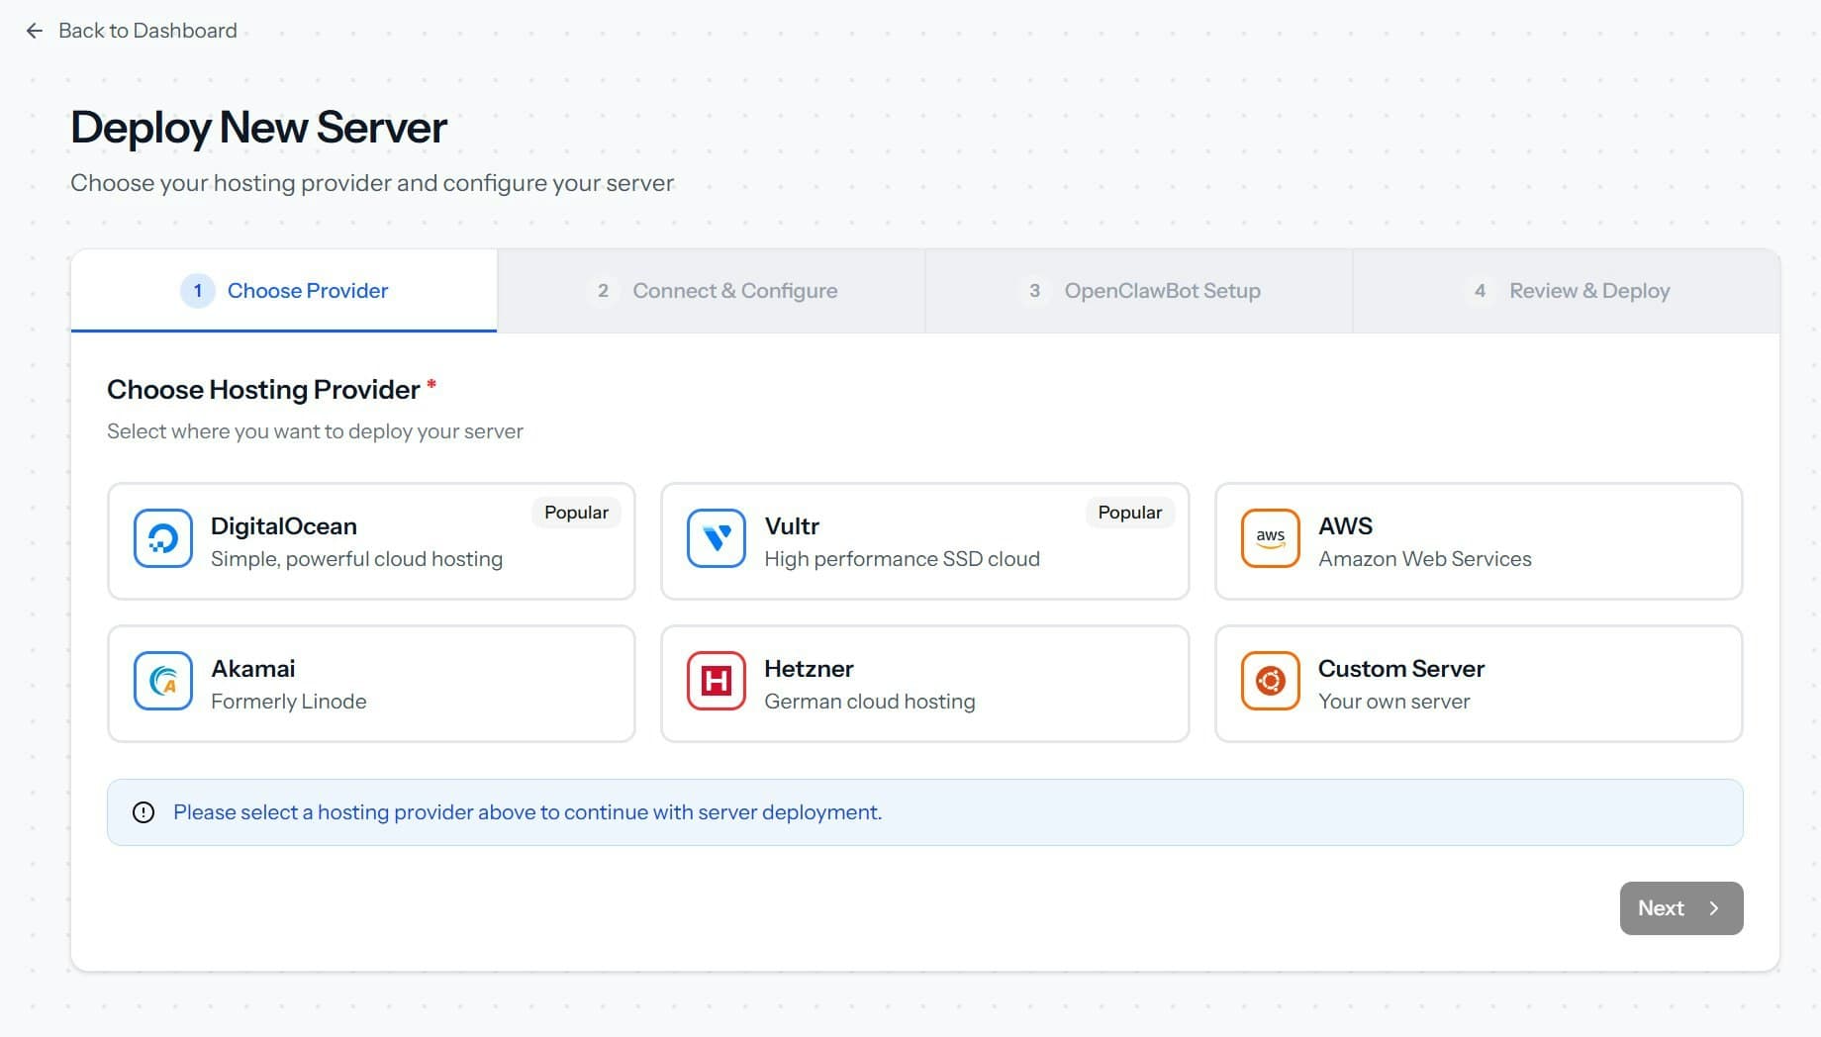Select the Hetzner German cloud hosting card
1821x1037 pixels.
click(x=923, y=683)
